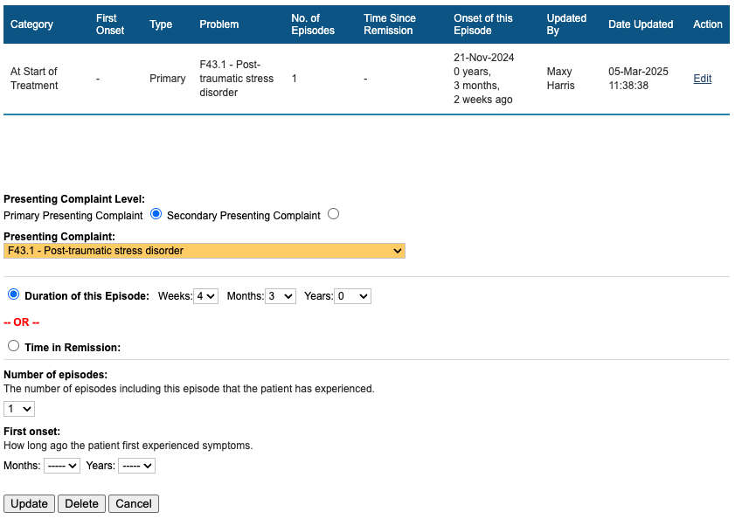
Task: Choose the Duration of this Episode option
Action: click(x=13, y=294)
